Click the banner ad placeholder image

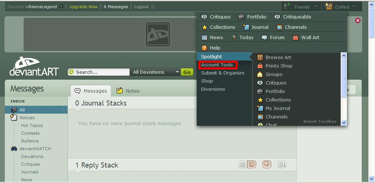[158, 34]
